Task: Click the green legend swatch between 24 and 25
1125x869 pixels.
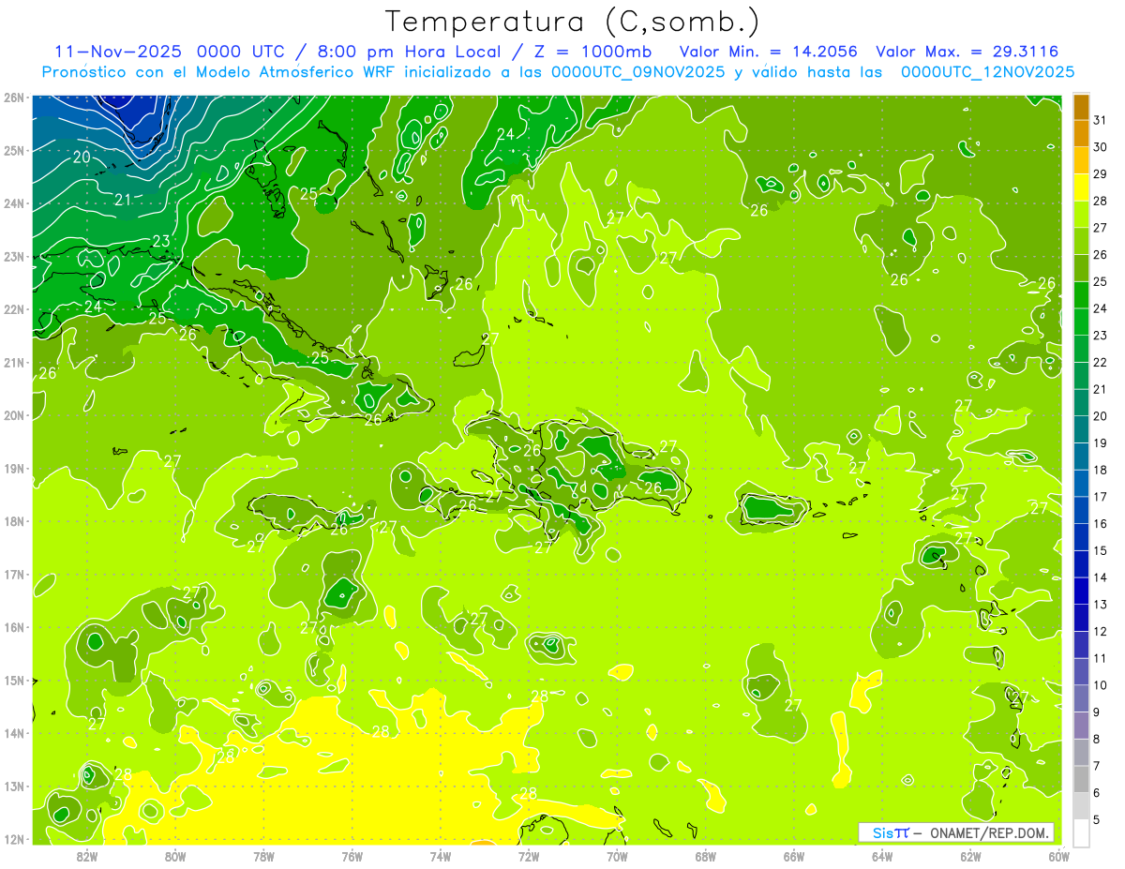Action: 1081,295
